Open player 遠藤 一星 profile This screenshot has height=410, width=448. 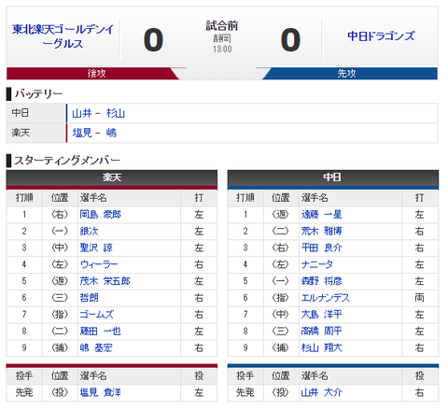[x=321, y=215]
